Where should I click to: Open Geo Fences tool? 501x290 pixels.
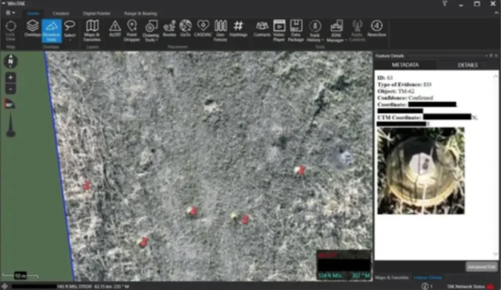click(x=220, y=28)
